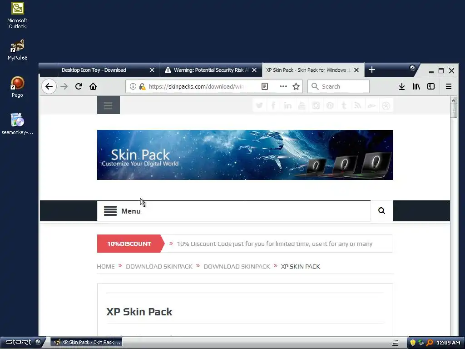This screenshot has height=349, width=465.
Task: Select XP Skin Pack taskbar button
Action: click(x=87, y=342)
